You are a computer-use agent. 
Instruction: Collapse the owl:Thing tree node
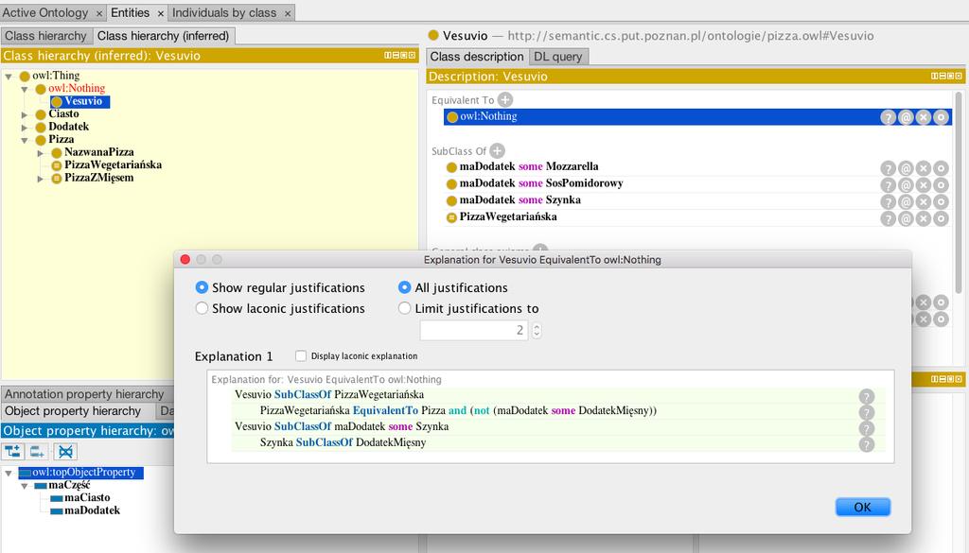9,77
